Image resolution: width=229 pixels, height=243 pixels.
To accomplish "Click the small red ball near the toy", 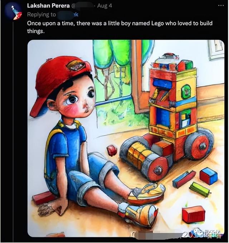I will click(x=112, y=150).
